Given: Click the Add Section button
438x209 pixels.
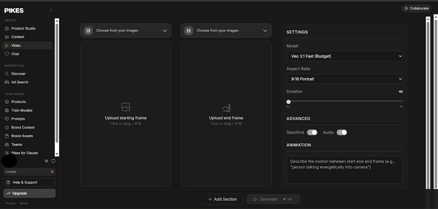Looking at the screenshot, I should pos(222,199).
